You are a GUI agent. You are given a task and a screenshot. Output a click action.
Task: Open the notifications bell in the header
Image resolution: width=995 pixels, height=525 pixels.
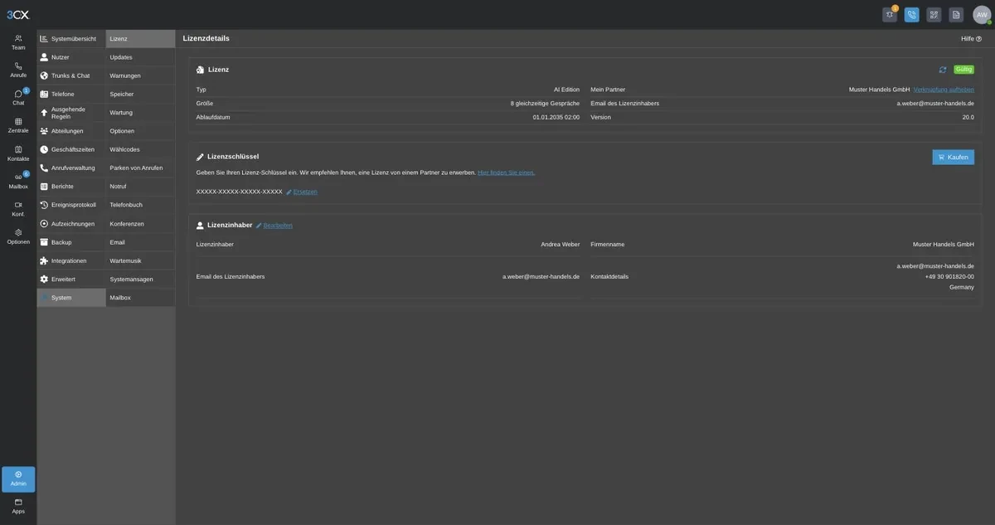coord(890,14)
